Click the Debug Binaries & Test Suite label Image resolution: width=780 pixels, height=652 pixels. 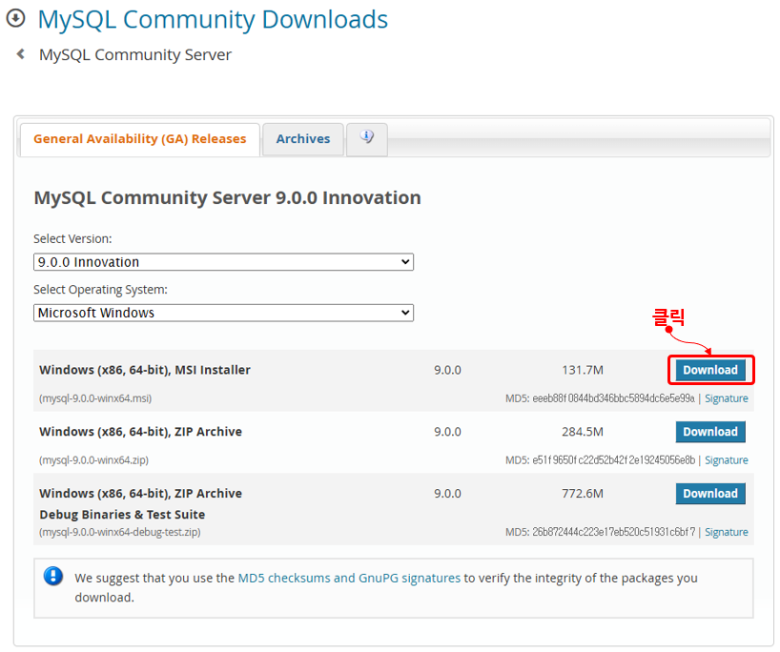(122, 514)
